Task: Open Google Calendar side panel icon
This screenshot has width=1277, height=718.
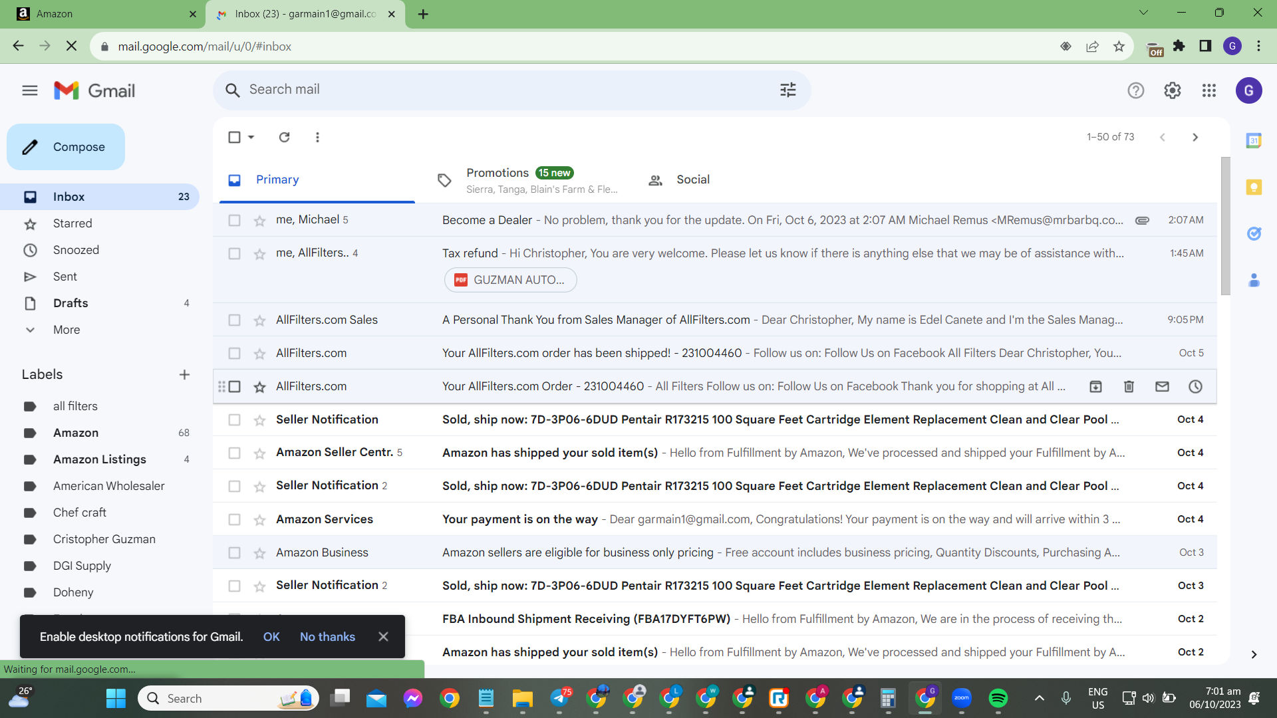Action: pos(1254,140)
